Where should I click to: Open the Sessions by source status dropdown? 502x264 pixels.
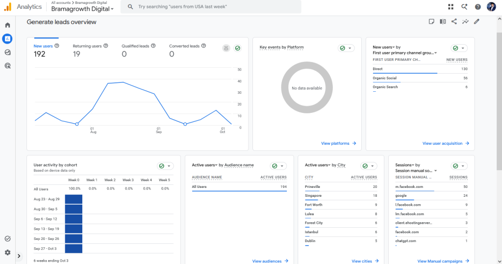point(459,166)
